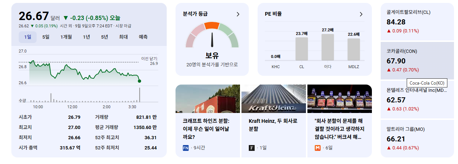This screenshot has height=164, width=458.
Task: Click the MDLZ bar in PE chart
Action: click(354, 49)
